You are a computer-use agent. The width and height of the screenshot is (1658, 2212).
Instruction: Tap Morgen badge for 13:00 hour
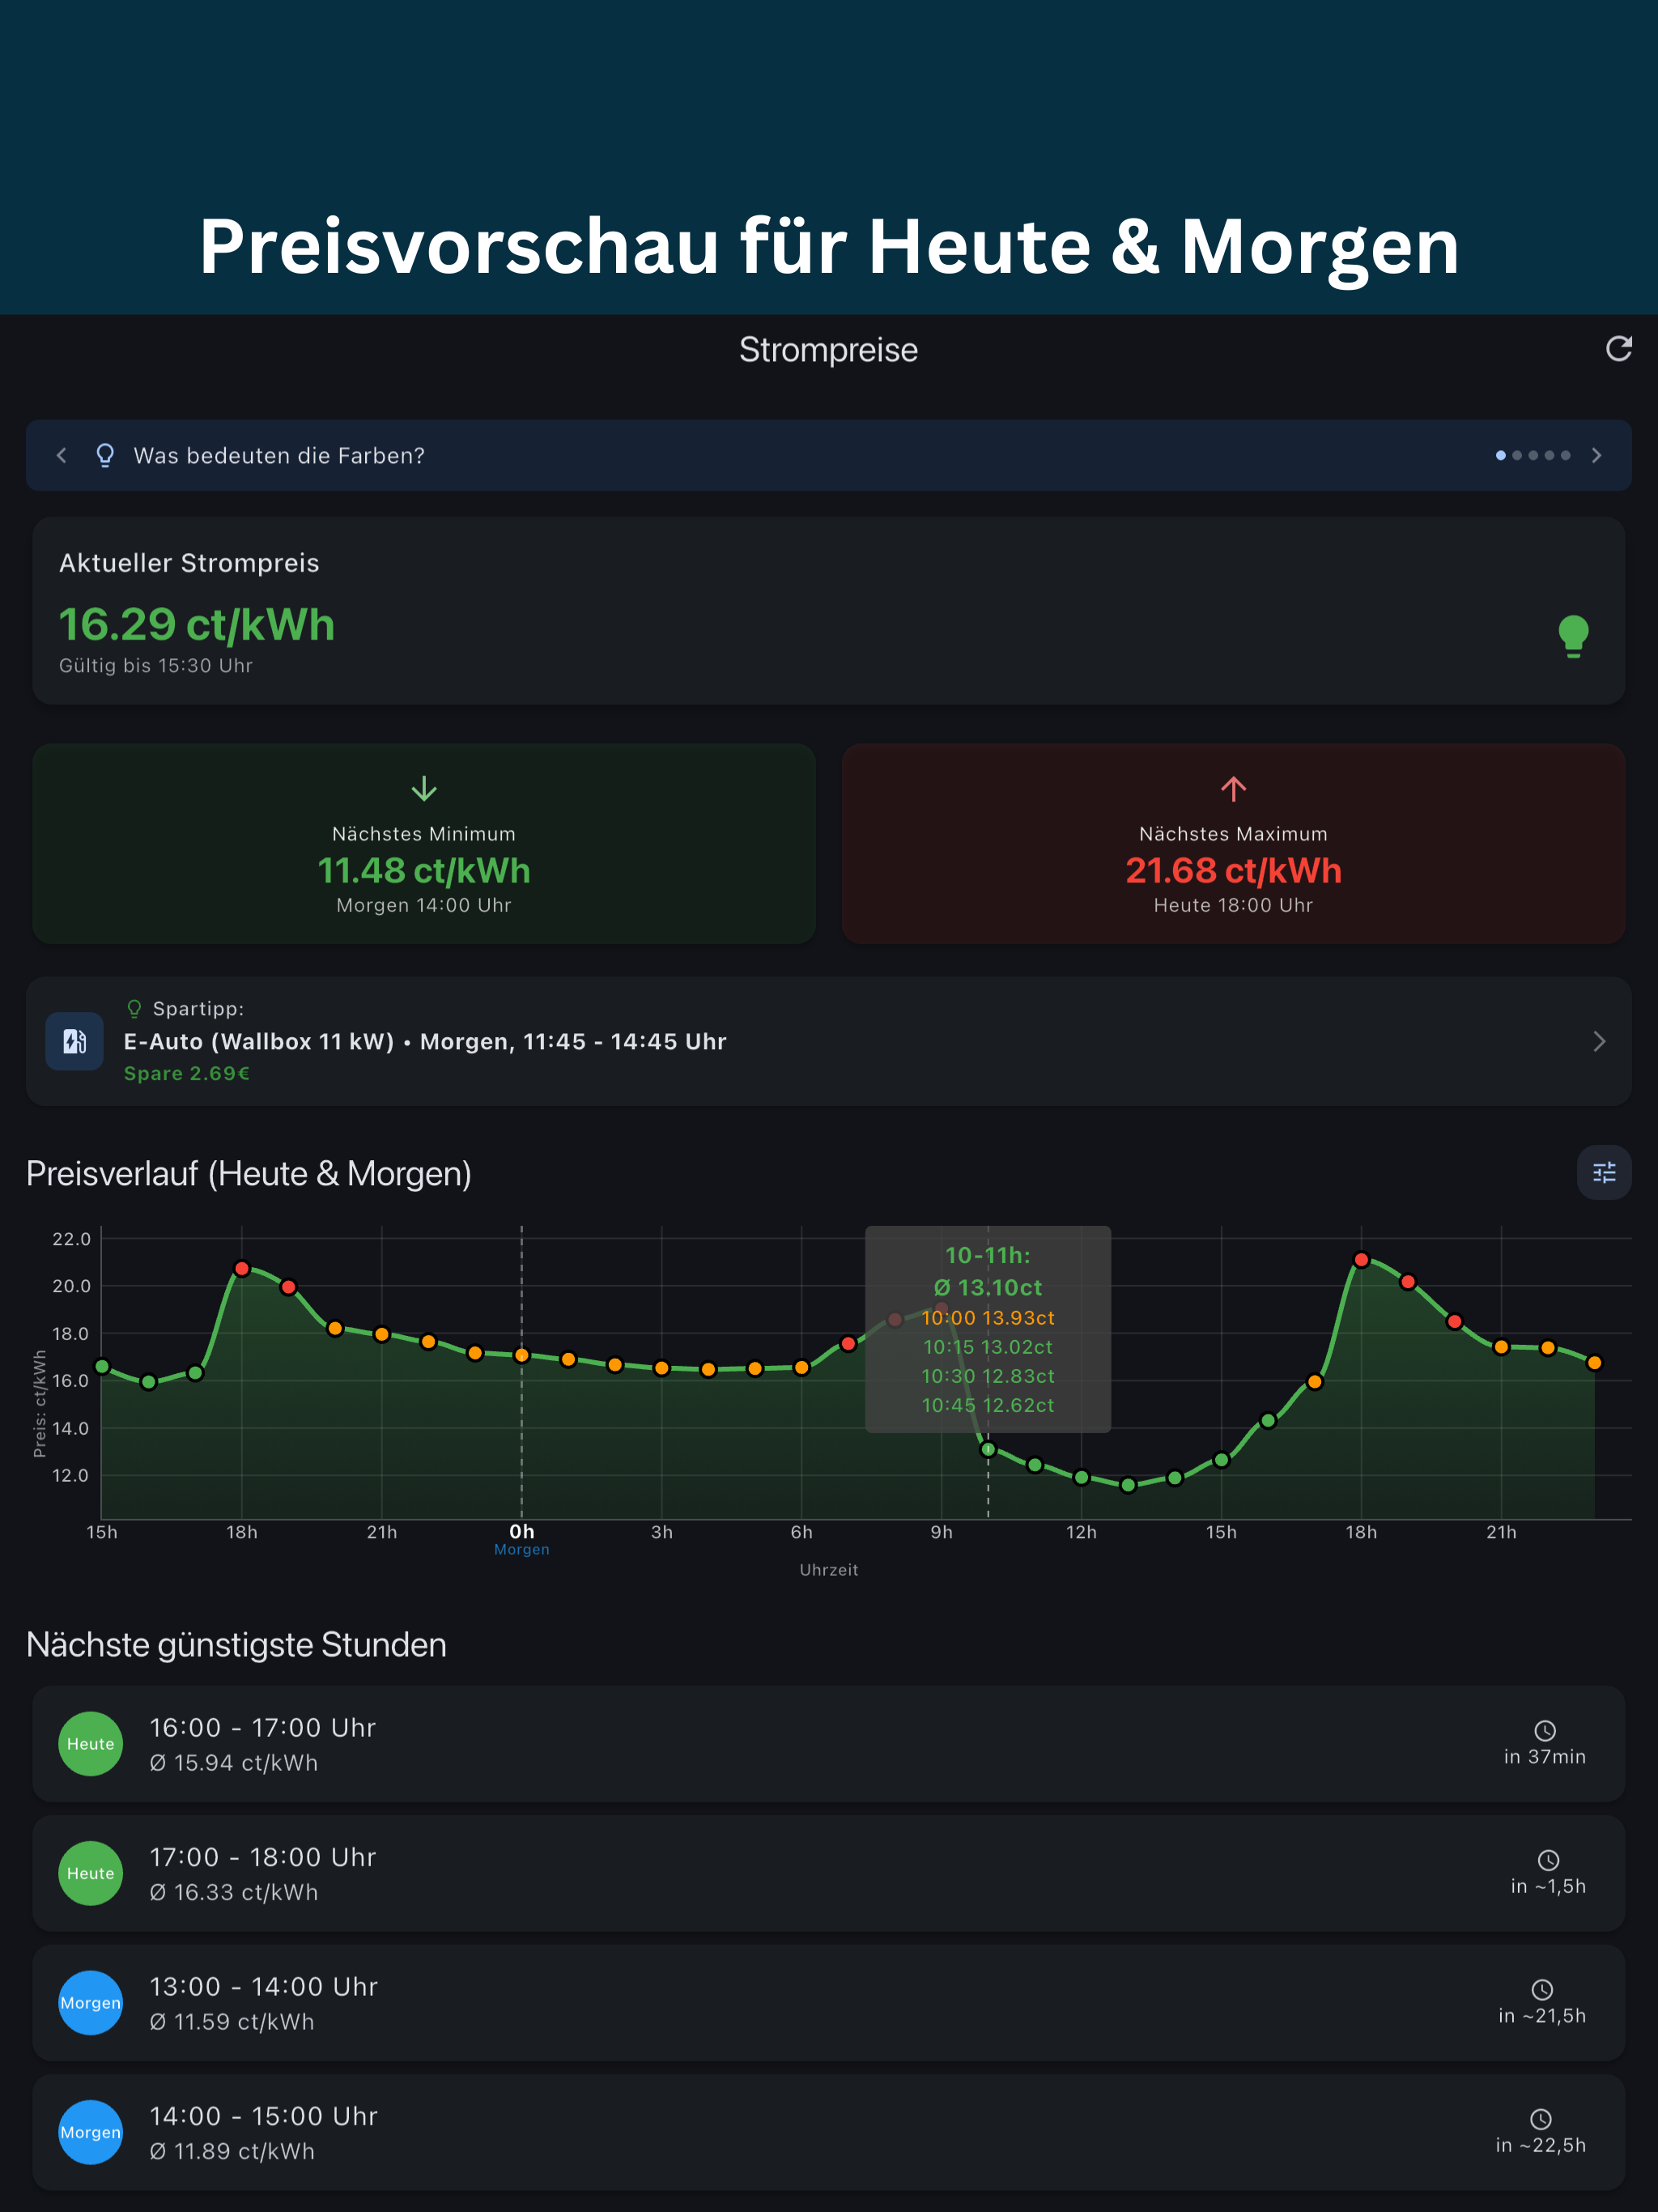point(91,2003)
